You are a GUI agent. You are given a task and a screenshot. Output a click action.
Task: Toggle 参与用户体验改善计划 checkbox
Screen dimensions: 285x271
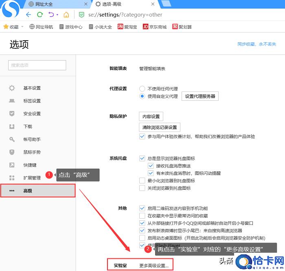click(142, 136)
